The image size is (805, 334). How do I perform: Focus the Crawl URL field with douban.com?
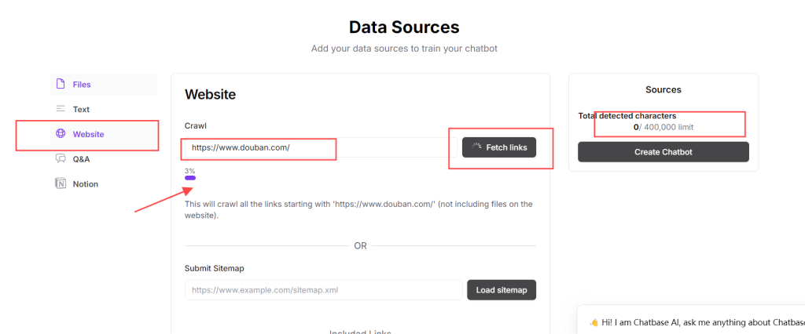(314, 147)
